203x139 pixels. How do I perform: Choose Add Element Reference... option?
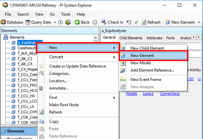click(152, 70)
